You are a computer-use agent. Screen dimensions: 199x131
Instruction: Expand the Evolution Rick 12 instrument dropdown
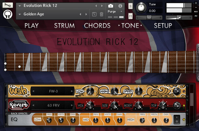point(20,6)
